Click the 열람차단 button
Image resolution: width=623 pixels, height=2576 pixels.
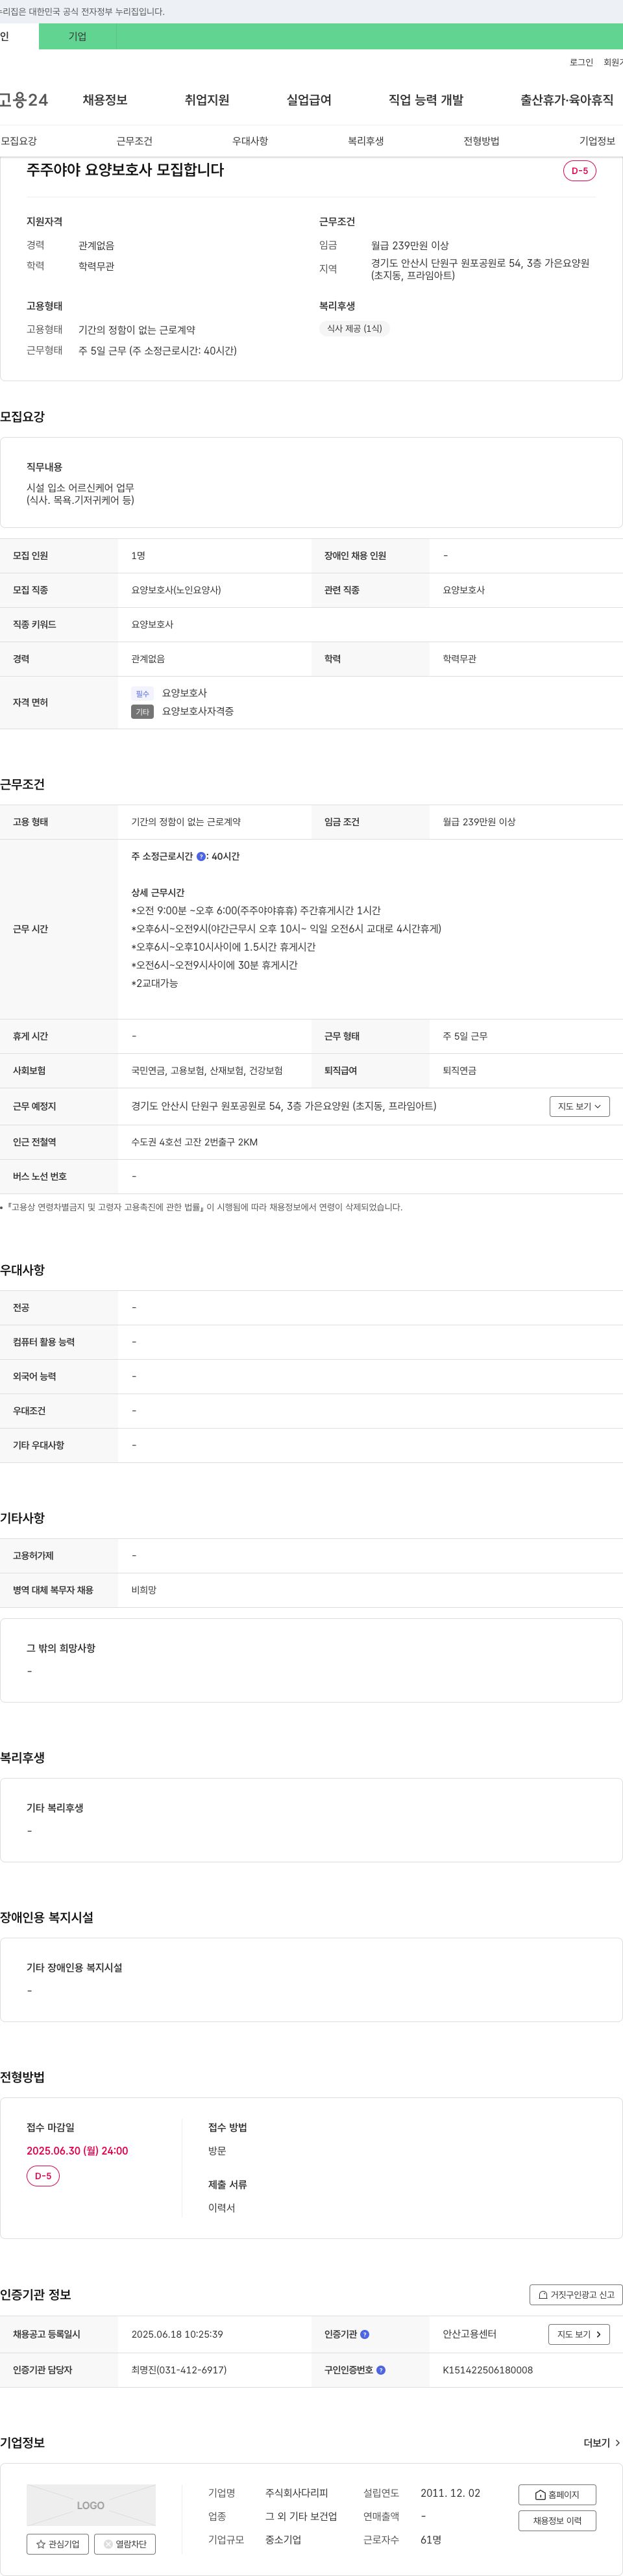(x=125, y=2544)
